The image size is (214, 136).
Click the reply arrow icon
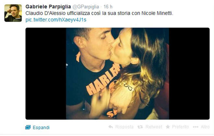click(111, 127)
